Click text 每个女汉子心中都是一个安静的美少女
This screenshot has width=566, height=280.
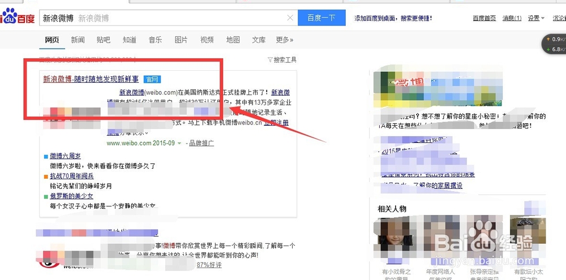pyautogui.click(x=102, y=206)
